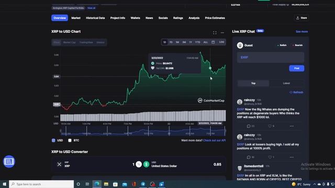
Task: Switch to Microsoft Edge on taskbar
Action: coord(97,184)
